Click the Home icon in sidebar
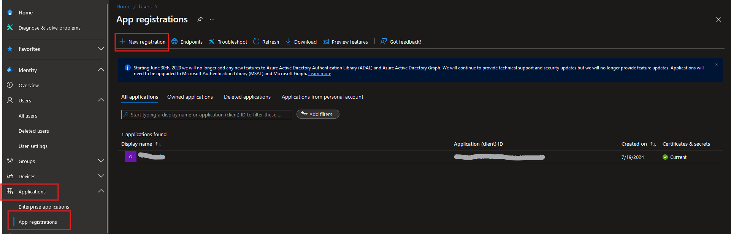 coord(10,13)
